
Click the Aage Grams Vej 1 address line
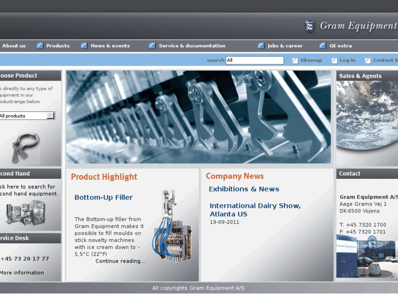[x=363, y=204]
